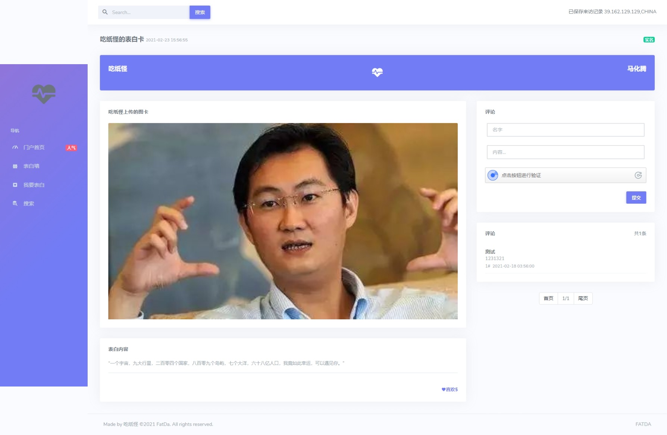The height and width of the screenshot is (435, 667).
Task: Click the 表白墙 sidebar icon
Action: (x=15, y=166)
